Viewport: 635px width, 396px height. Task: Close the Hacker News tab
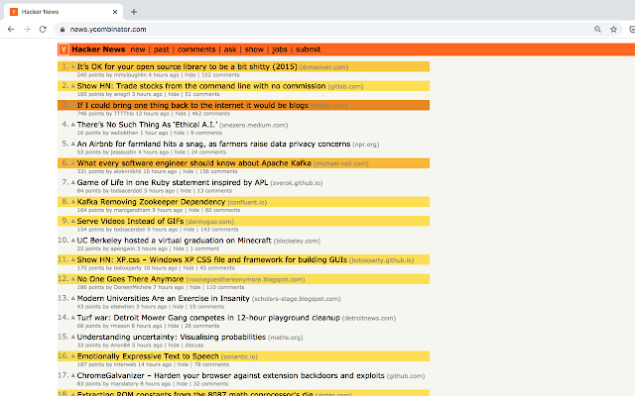click(115, 12)
